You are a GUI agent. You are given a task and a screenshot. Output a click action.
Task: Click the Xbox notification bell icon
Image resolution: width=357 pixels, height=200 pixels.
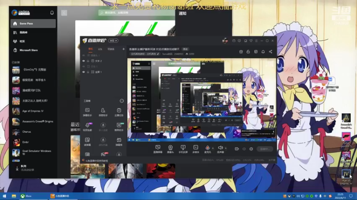pyautogui.click(x=52, y=13)
